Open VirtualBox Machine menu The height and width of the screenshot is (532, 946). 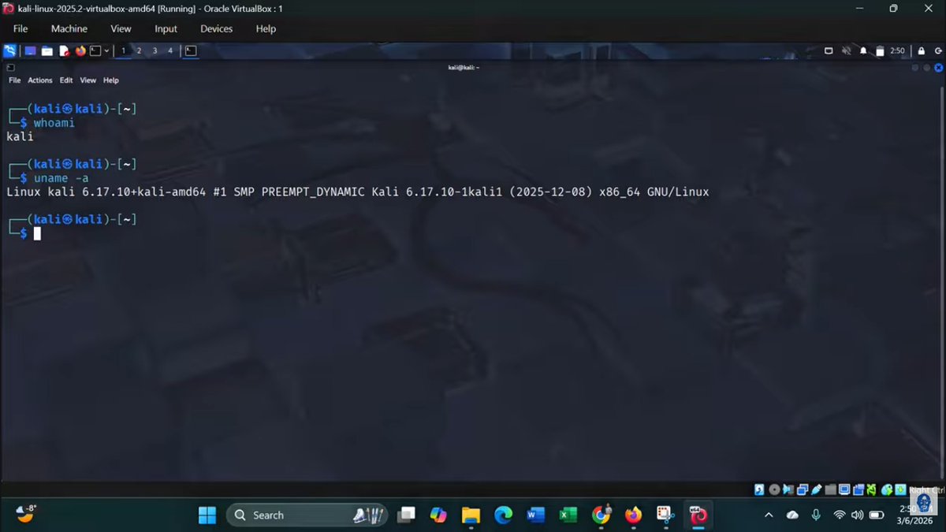pyautogui.click(x=69, y=28)
